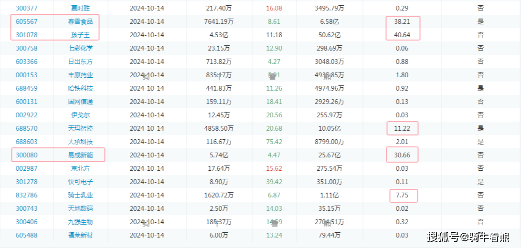Click the 孩子王 stock name
Viewport: 521px width, 248px height.
coord(80,35)
